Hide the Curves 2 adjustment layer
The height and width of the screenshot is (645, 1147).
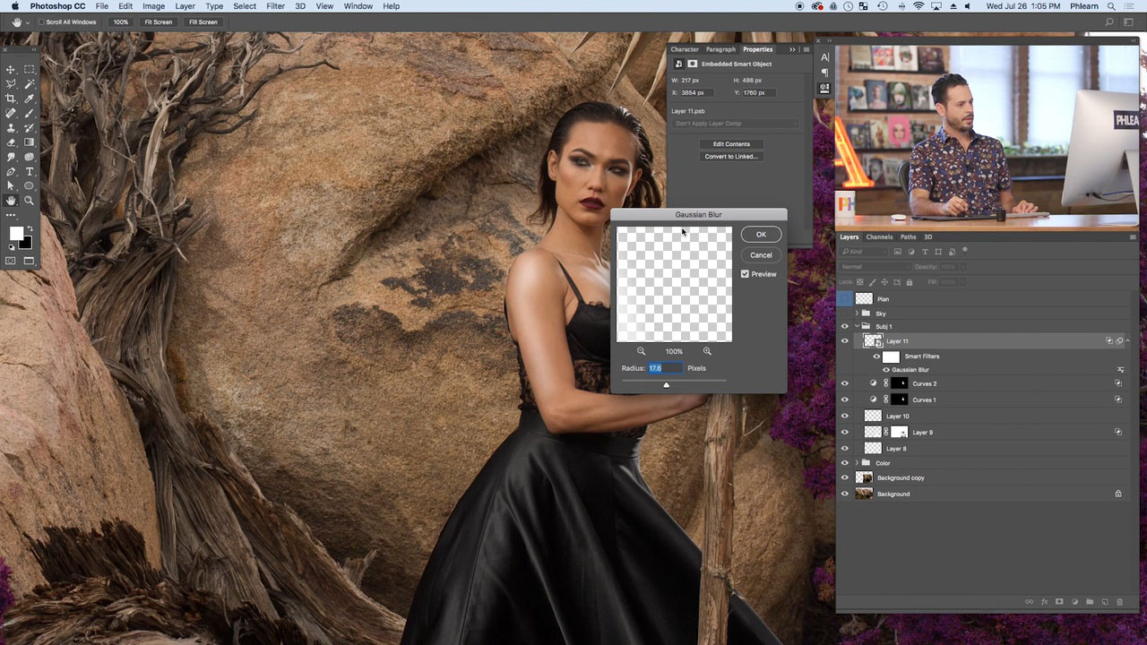(844, 383)
